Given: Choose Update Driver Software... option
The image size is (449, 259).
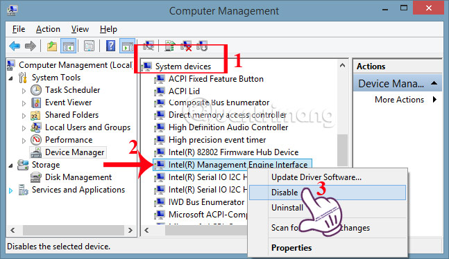Looking at the screenshot, I should [x=316, y=177].
